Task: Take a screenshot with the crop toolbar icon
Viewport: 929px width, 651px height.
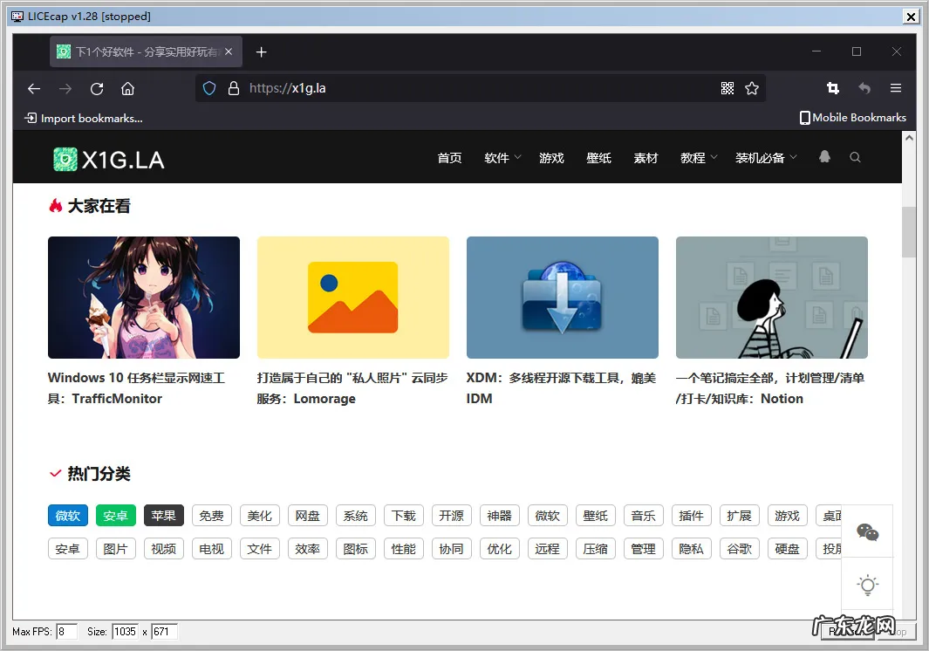Action: (832, 88)
